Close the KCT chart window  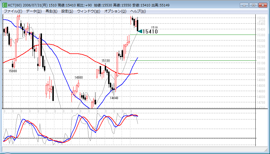[x=262, y=5]
